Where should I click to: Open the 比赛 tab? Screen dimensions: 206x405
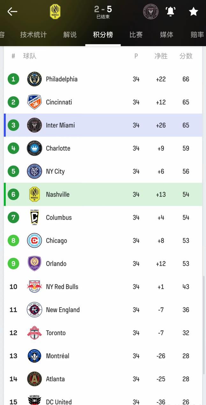pos(136,35)
